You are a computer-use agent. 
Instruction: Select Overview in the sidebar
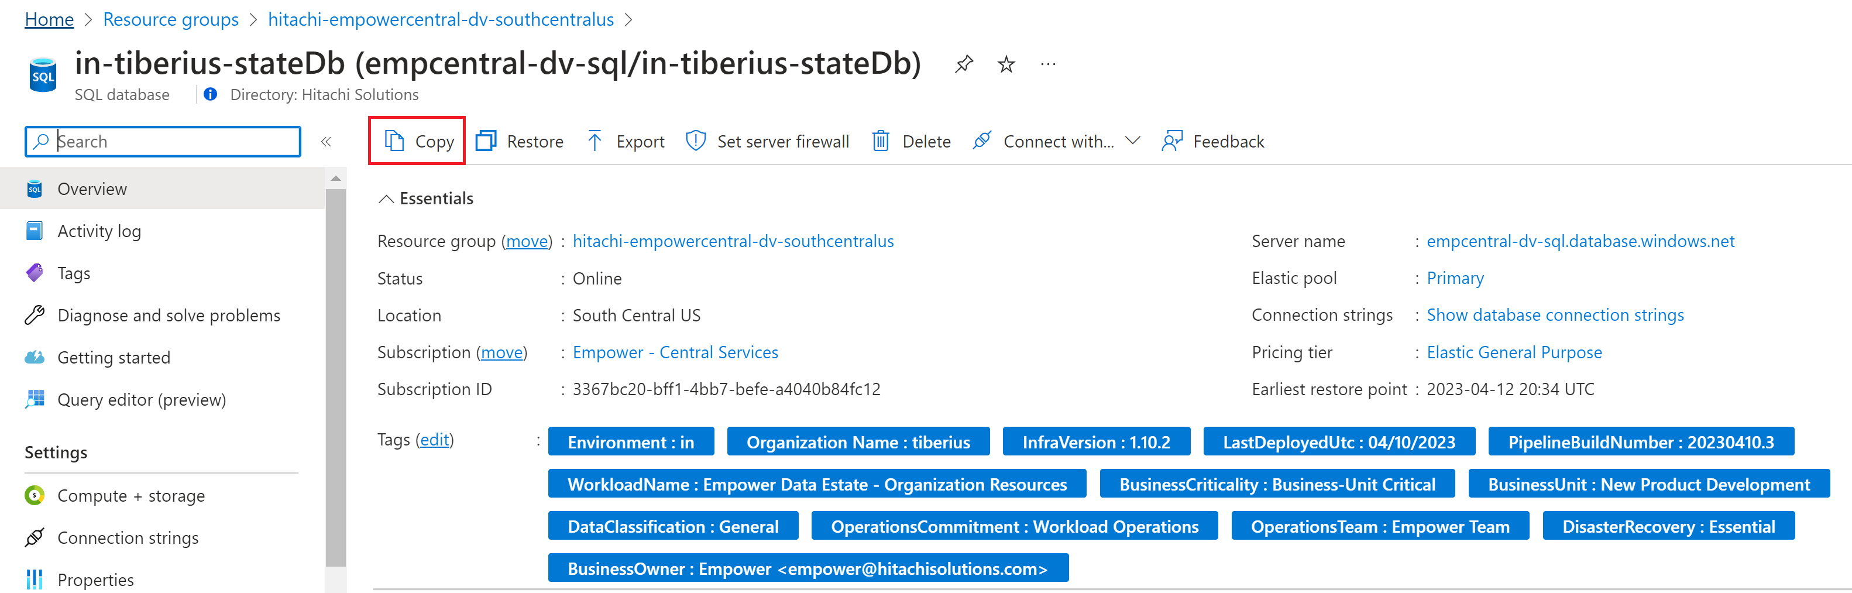[x=163, y=188]
